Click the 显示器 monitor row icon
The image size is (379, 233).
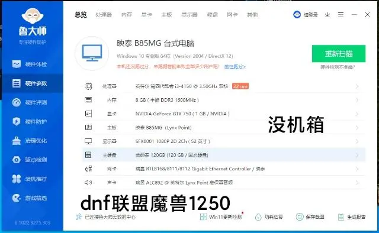pyautogui.click(x=88, y=141)
